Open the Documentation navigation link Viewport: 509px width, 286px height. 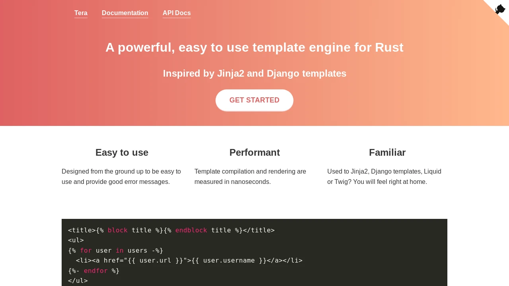tap(125, 13)
